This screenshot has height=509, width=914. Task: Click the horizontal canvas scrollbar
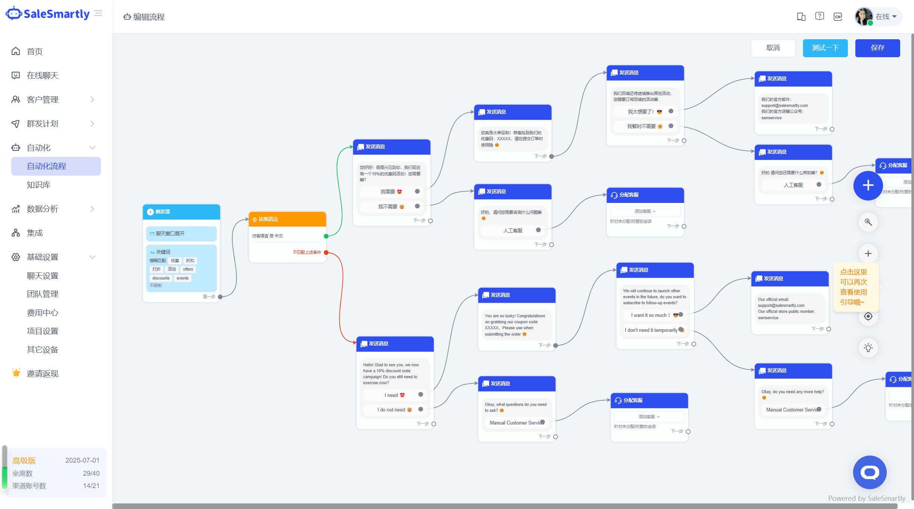pos(504,506)
